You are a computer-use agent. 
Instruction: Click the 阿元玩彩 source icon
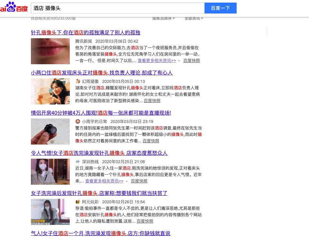(x=78, y=202)
